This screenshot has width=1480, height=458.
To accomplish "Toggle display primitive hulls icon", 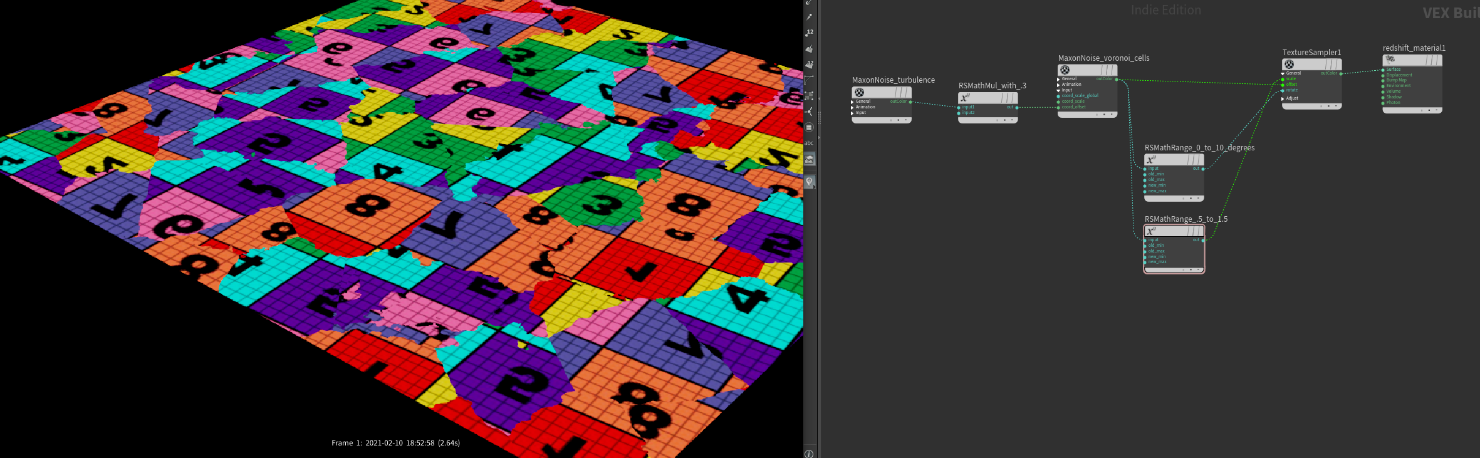I will (x=809, y=80).
